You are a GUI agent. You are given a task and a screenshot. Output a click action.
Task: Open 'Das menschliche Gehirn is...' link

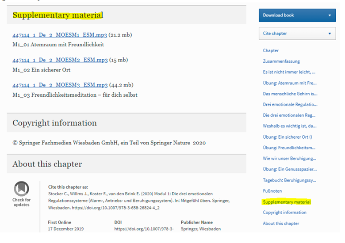290,94
